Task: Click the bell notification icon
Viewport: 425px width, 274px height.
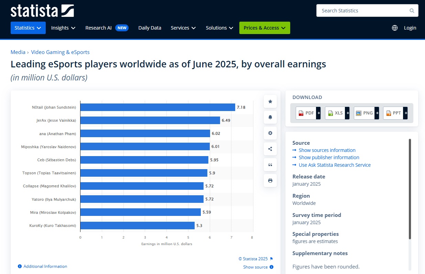Action: point(270,117)
